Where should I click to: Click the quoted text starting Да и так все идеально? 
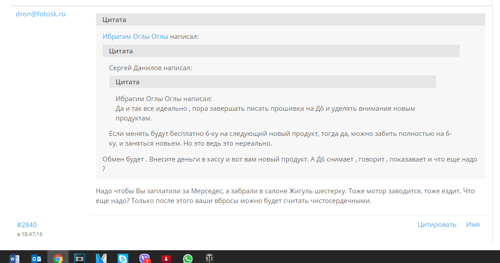[x=265, y=113]
